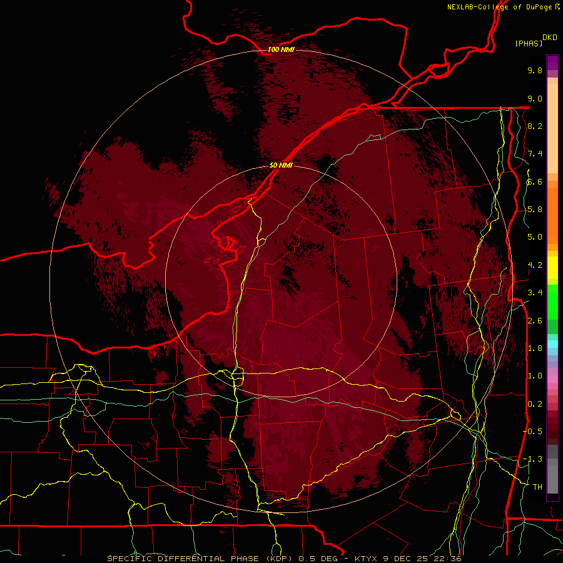This screenshot has height=563, width=563.
Task: Click the 1.0 value on the color scale
Action: point(535,376)
